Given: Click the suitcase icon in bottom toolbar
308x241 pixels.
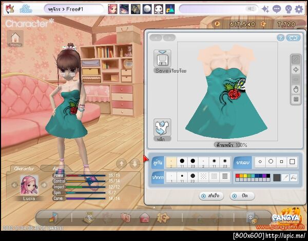Looking at the screenshot, I should point(126,218).
